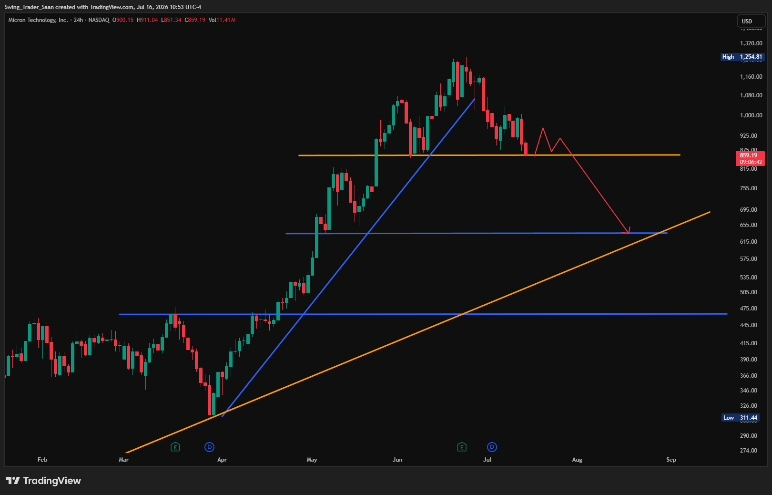Click the 1,160.00 price axis label
Viewport: 772px width, 495px height.
(x=751, y=77)
